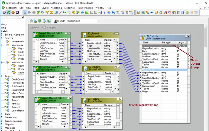Screen dimensions: 209x131
Task: Click the Rank transformation green bars icon
Action: 87,12
